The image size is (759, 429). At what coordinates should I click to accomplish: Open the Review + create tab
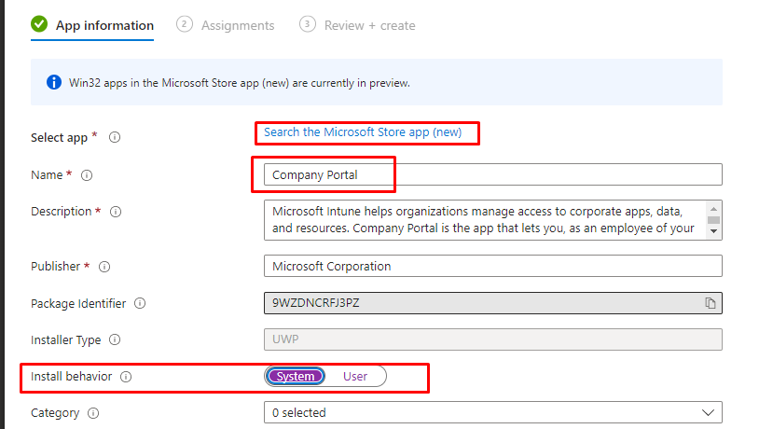tap(357, 25)
